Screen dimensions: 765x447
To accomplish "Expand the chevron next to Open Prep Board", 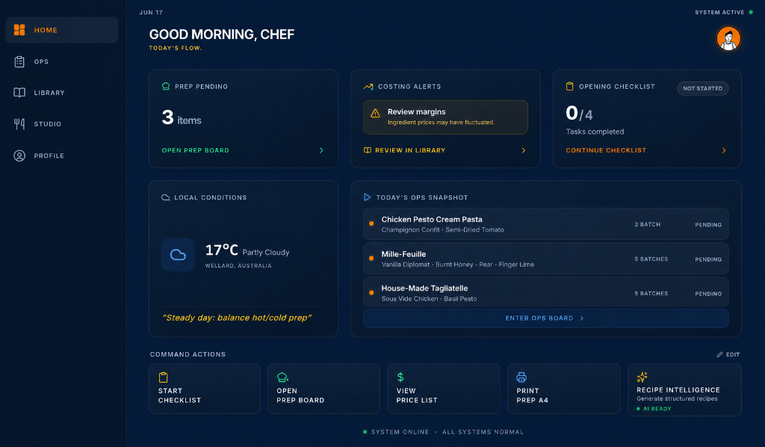I will [321, 150].
